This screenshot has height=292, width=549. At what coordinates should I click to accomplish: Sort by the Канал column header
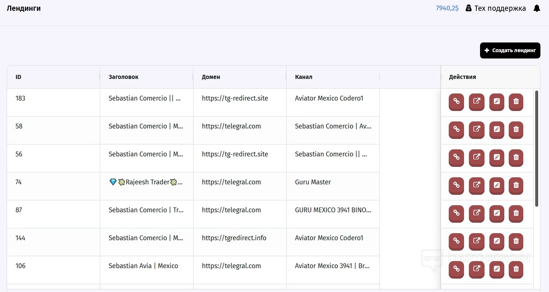[x=303, y=77]
